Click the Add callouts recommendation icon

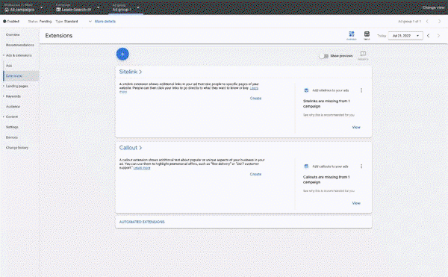click(306, 166)
